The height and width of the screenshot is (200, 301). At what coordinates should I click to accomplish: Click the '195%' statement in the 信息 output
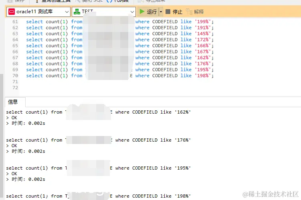(98, 168)
